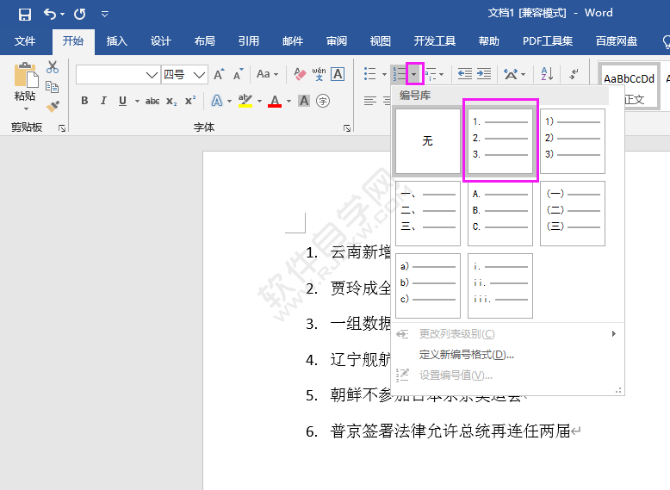Click the phonetic guide wén icon
Screen dimensions: 670x490
(x=319, y=74)
